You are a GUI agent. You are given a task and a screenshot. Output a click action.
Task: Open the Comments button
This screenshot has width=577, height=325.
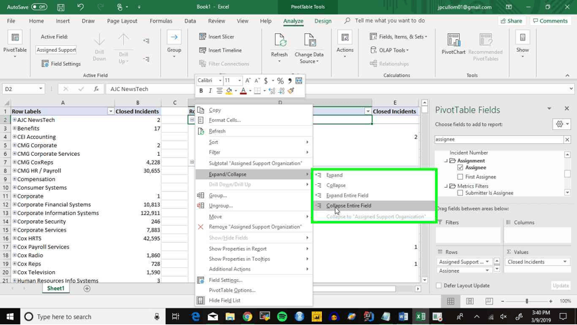pyautogui.click(x=551, y=21)
